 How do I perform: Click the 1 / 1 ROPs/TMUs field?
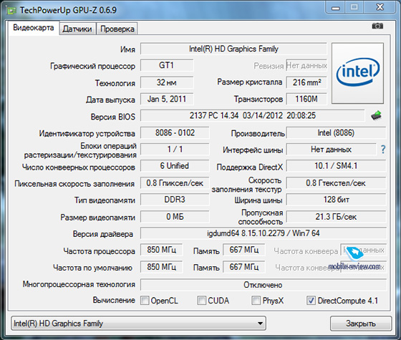tap(175, 150)
